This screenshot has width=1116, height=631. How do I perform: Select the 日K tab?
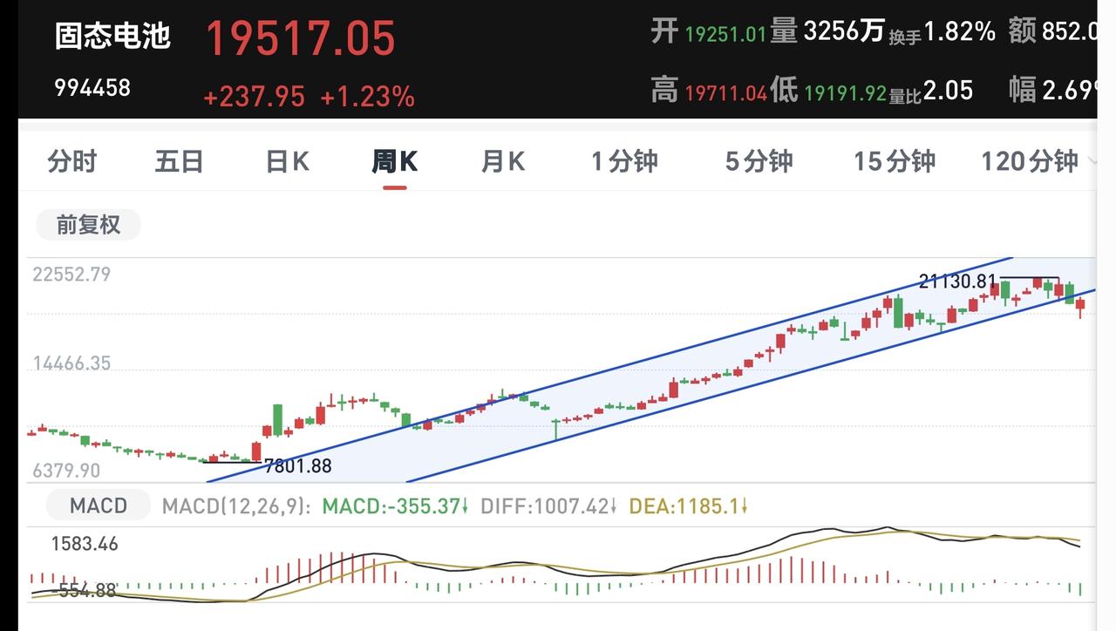pos(287,162)
